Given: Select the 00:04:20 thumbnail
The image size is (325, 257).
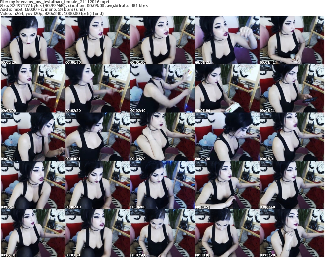Looking at the screenshot, I should (162, 137).
